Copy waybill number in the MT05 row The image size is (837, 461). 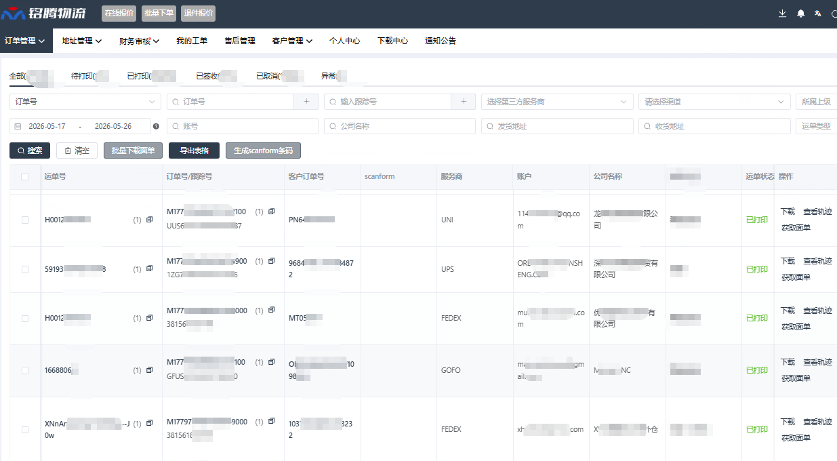(x=150, y=318)
